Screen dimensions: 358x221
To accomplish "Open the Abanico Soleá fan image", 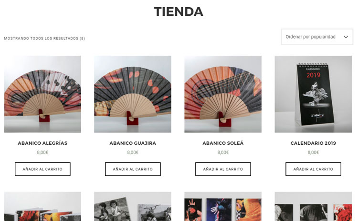I will click(x=223, y=94).
